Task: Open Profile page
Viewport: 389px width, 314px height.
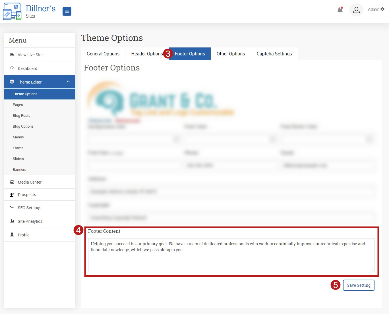Action: (x=40, y=235)
